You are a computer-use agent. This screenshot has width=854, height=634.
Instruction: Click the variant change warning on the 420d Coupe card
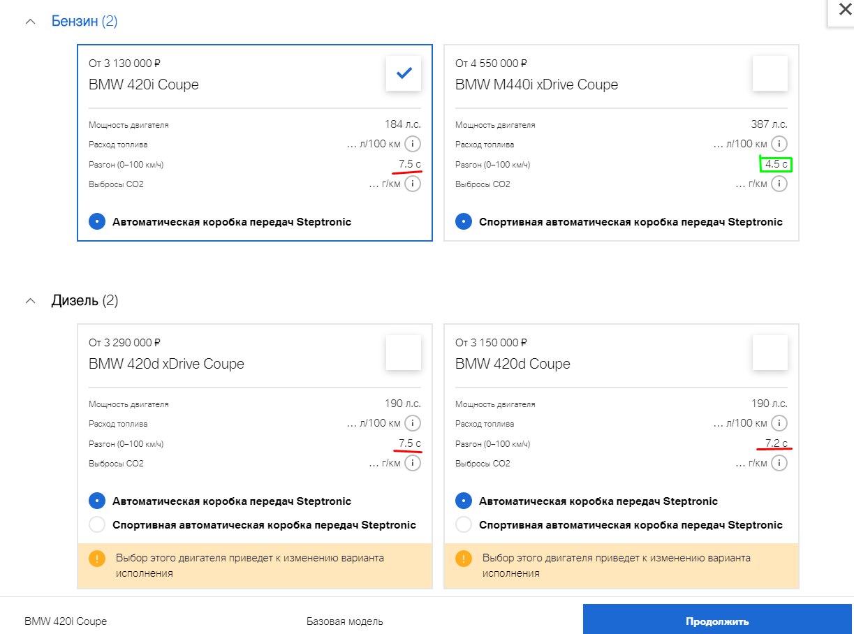coord(621,566)
